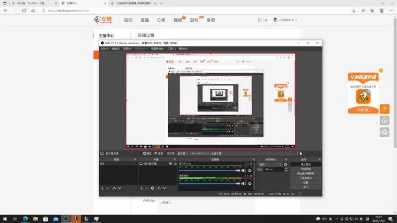This screenshot has width=397, height=223.
Task: Click 滤镜 button on source toolbar
Action: (x=159, y=154)
